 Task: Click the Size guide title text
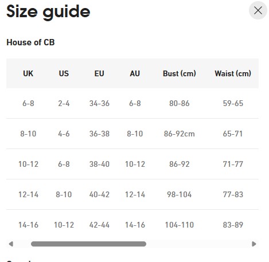click(48, 12)
